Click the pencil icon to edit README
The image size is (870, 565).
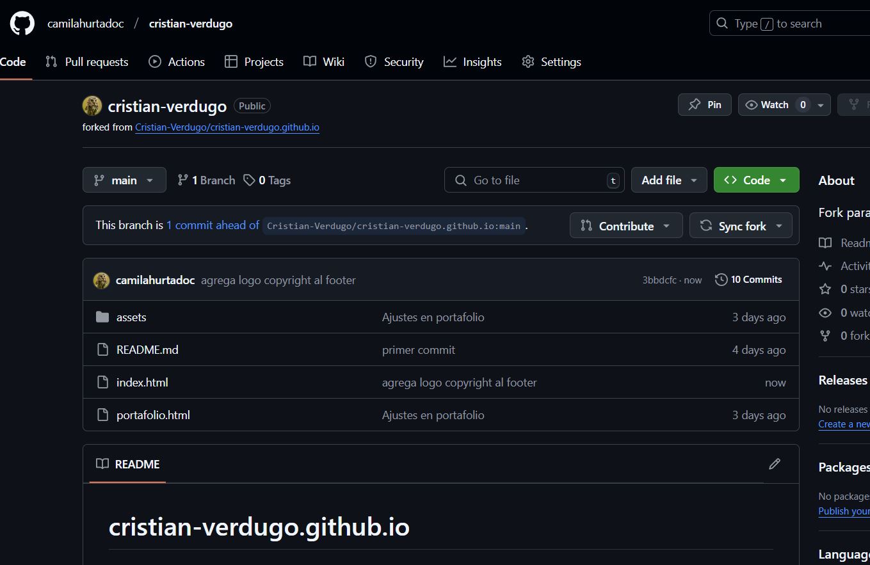pyautogui.click(x=775, y=463)
